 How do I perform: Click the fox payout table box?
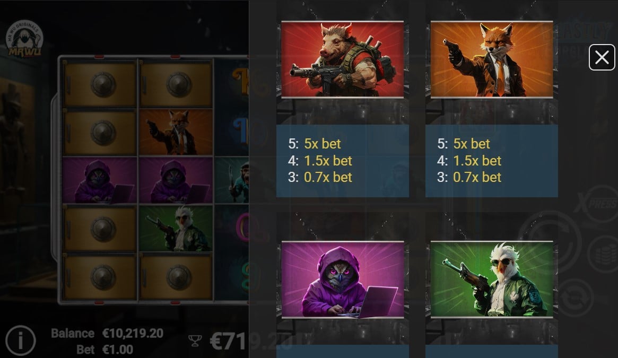492,161
